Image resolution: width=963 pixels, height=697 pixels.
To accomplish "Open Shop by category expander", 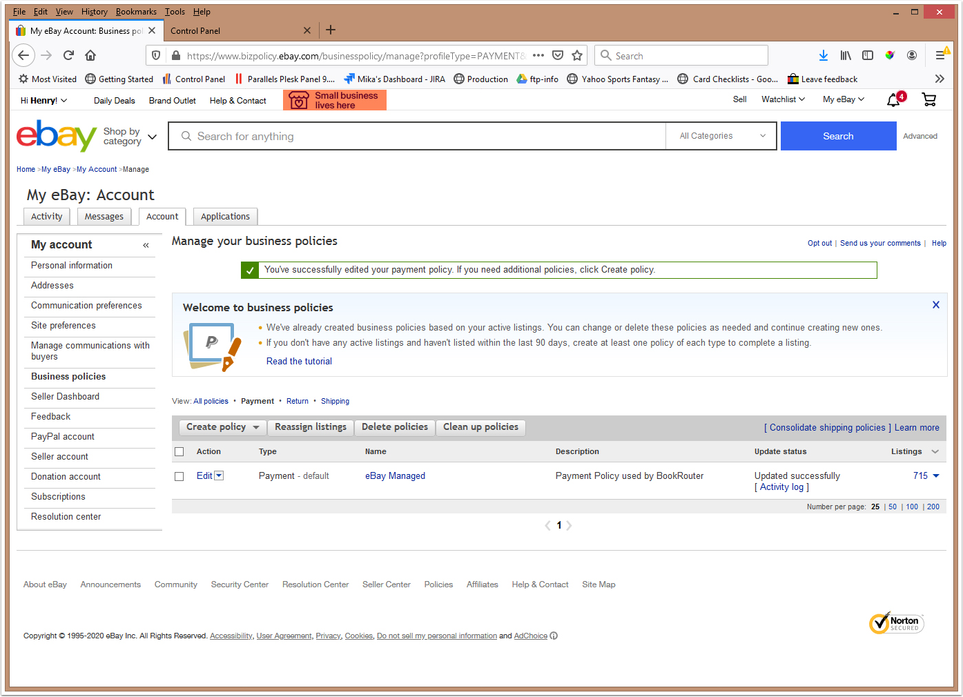I will (x=130, y=137).
